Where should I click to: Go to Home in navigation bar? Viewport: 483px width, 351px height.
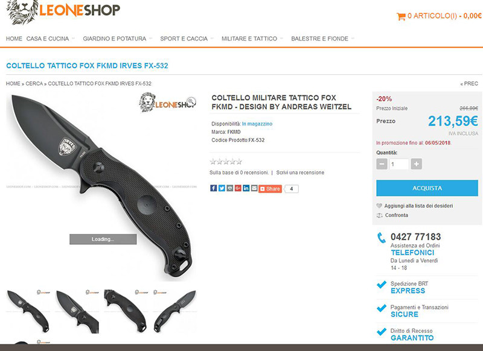click(x=14, y=39)
